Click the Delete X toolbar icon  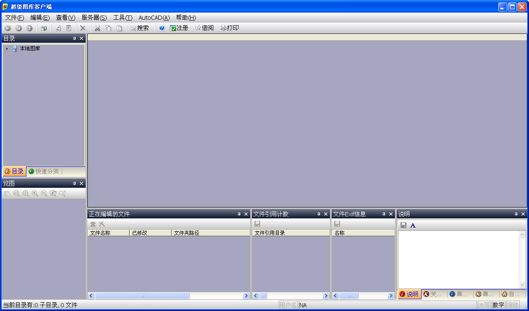tap(83, 28)
